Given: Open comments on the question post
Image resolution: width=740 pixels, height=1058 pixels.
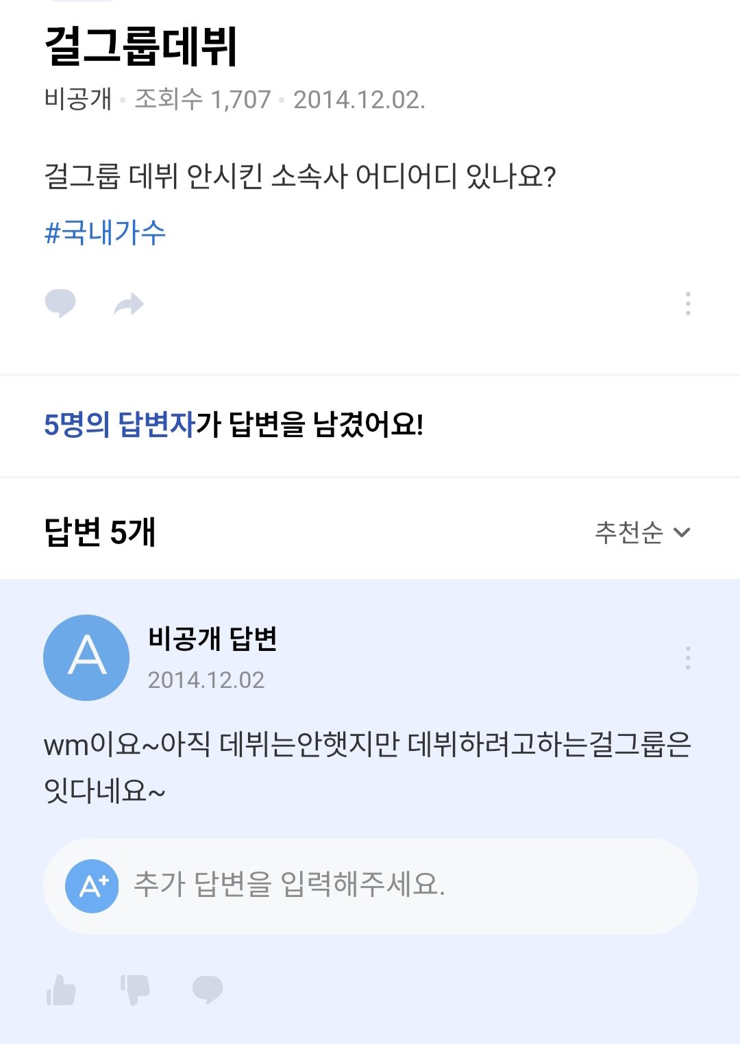Looking at the screenshot, I should point(60,303).
